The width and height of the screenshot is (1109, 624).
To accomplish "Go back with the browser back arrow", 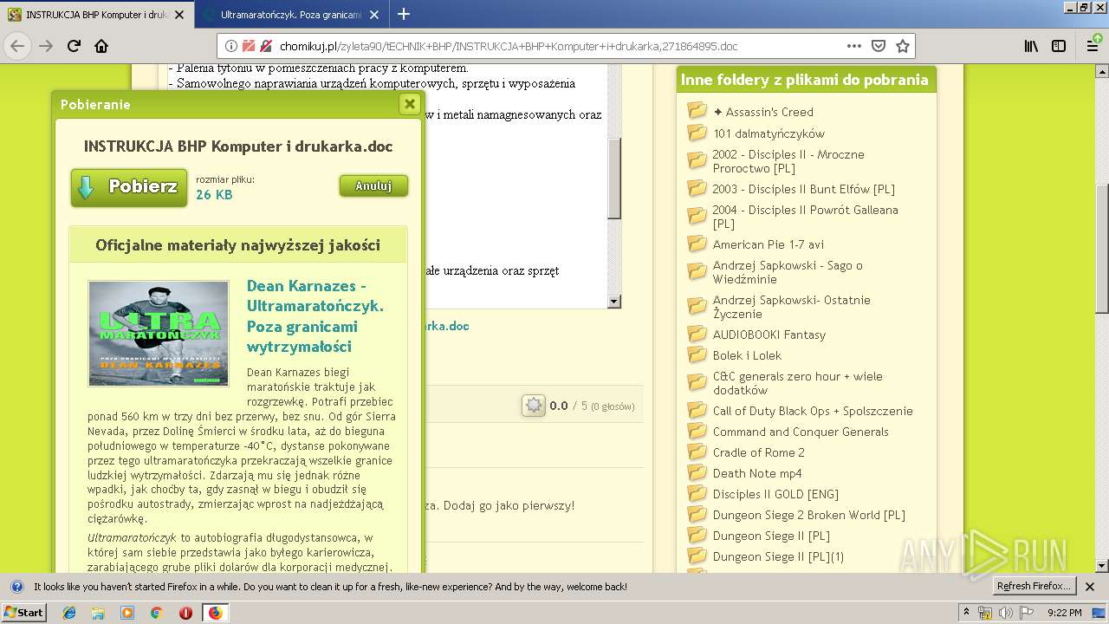I will tap(17, 46).
